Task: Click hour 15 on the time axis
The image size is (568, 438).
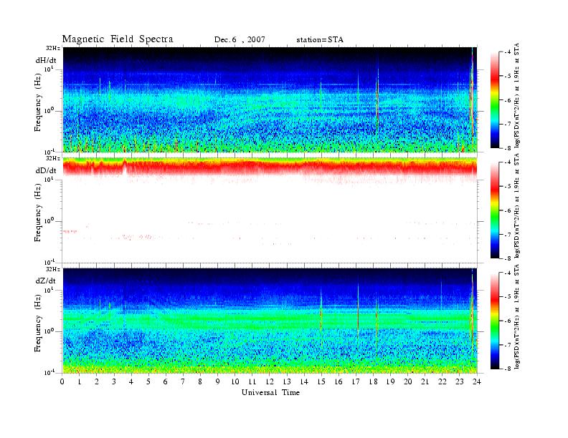Action: 321,382
